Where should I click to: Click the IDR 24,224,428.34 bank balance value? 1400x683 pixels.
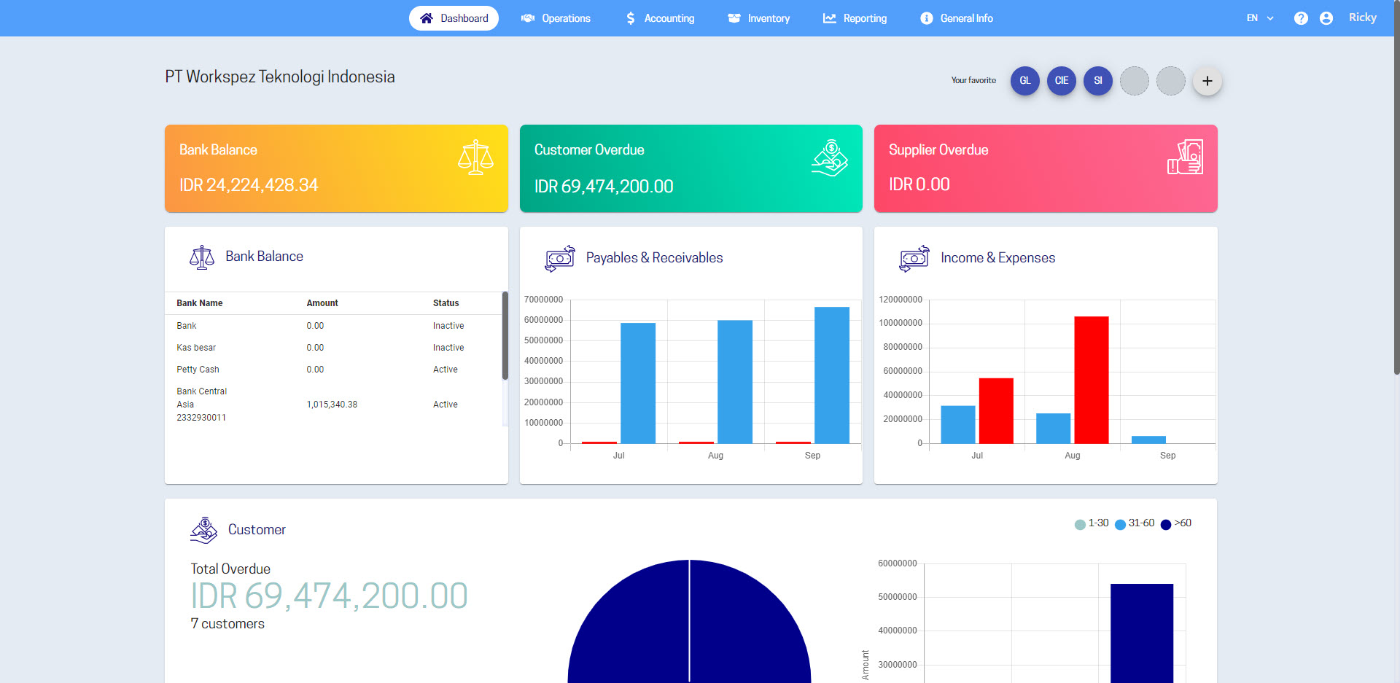(249, 185)
